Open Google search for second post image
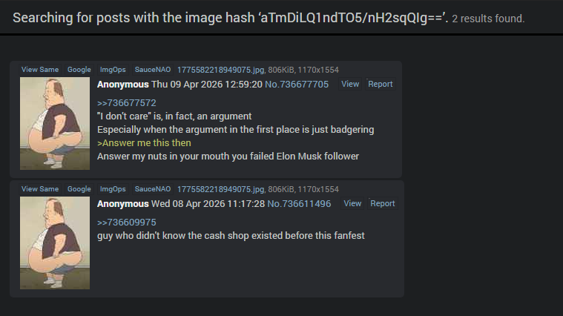 click(x=79, y=189)
